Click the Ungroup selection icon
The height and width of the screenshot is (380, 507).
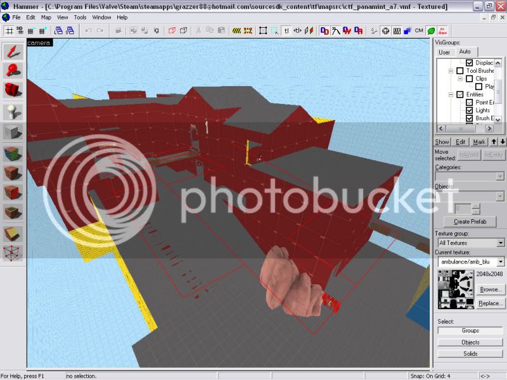tap(144, 30)
